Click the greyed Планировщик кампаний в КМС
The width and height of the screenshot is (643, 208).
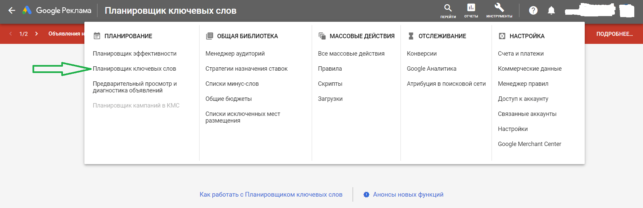[136, 106]
